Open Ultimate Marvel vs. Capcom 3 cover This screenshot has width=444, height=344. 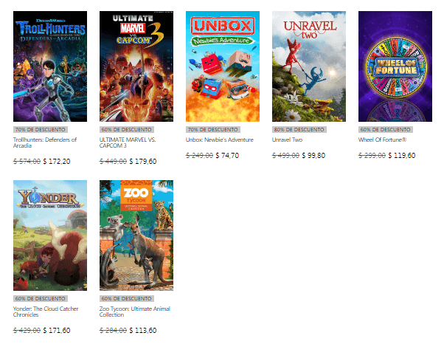(136, 66)
